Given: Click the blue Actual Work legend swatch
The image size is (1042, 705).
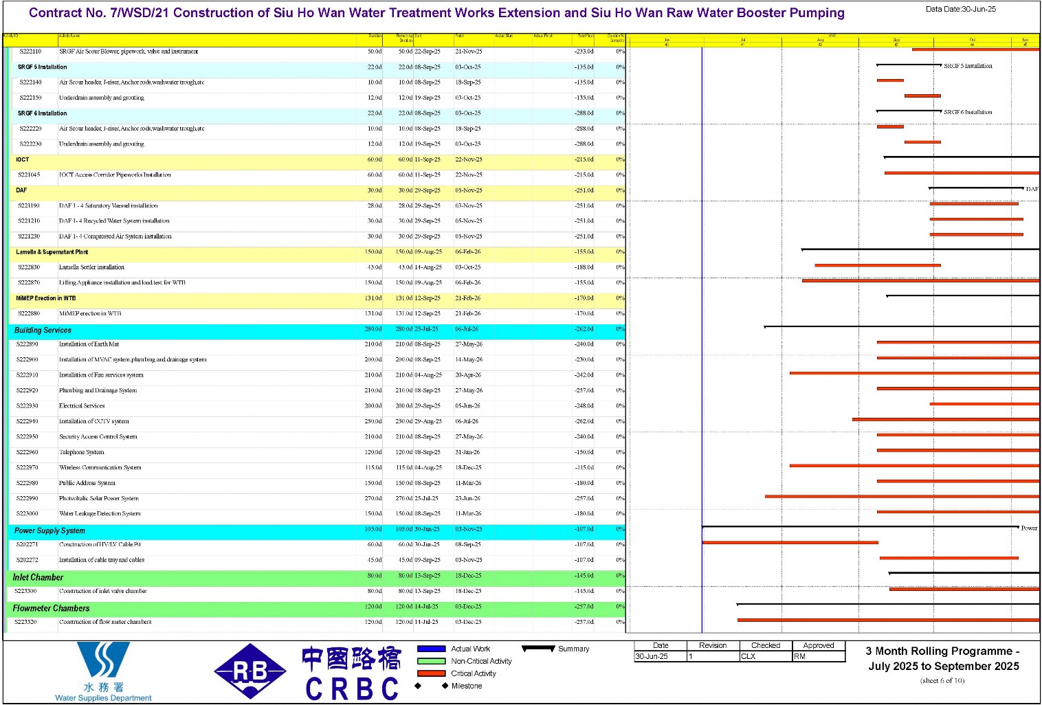Looking at the screenshot, I should 432,649.
